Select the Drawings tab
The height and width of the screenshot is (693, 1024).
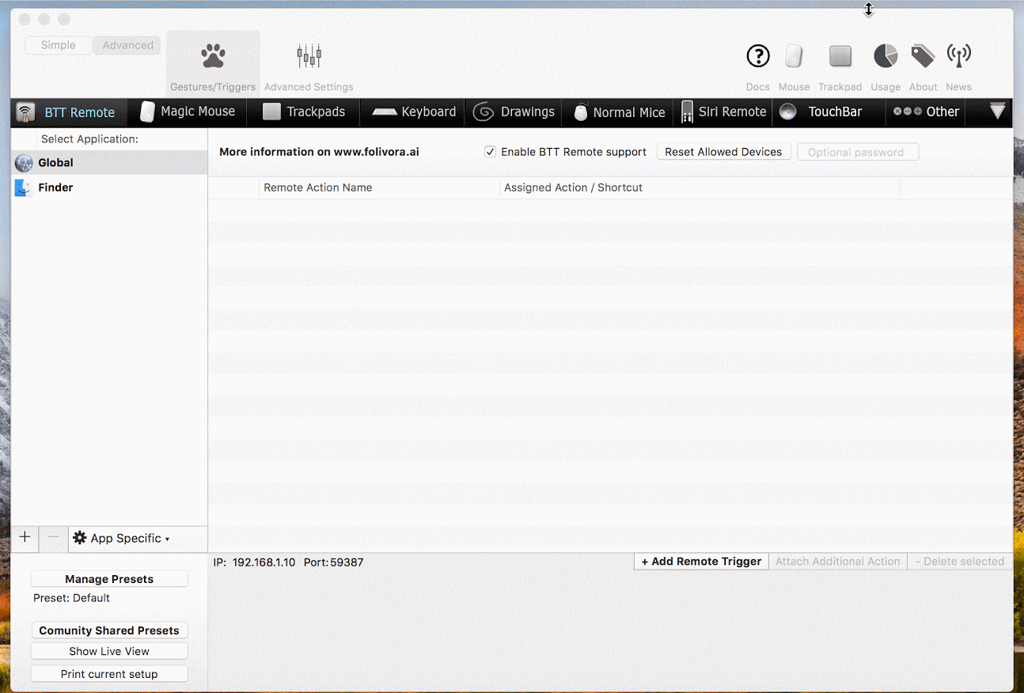(x=514, y=112)
